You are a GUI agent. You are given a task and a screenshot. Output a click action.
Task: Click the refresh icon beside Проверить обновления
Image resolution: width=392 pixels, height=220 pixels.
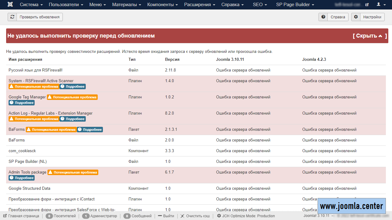pos(12,17)
